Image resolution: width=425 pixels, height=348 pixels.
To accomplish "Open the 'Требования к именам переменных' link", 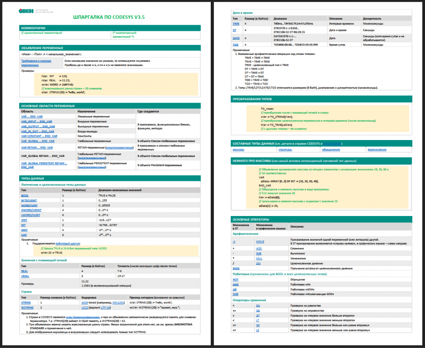I will point(36,63).
